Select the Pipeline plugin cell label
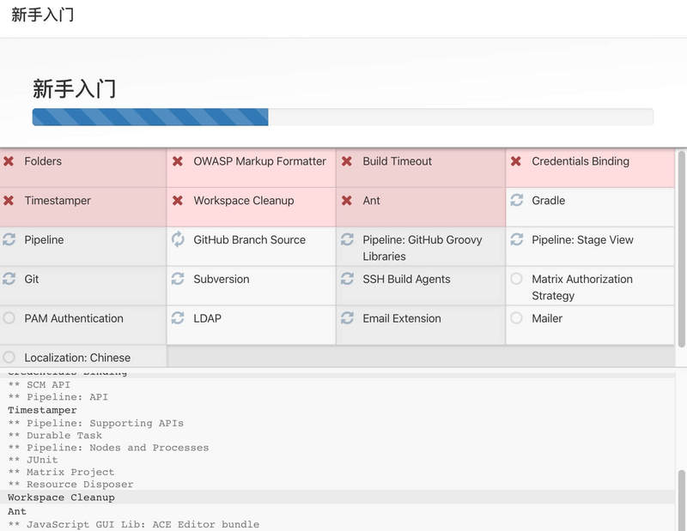This screenshot has height=531, width=687. [44, 240]
